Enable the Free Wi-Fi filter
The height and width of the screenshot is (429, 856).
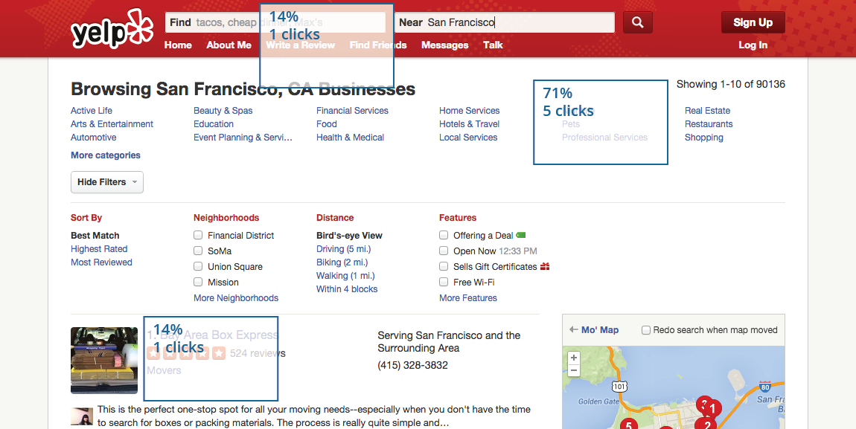point(444,282)
